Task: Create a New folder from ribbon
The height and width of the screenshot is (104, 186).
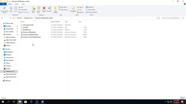Action: [x=56, y=10]
